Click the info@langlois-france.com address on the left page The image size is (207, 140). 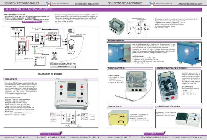(x=87, y=4)
